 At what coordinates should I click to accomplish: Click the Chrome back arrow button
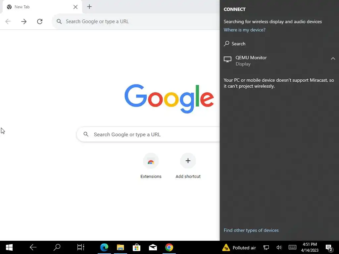pos(8,21)
